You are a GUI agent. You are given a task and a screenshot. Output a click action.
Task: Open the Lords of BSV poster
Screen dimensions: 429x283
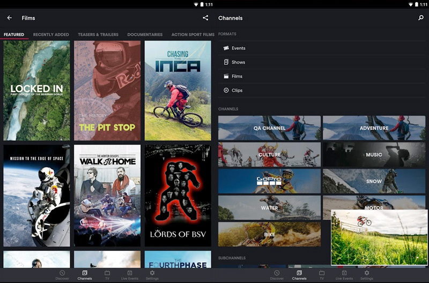point(178,196)
